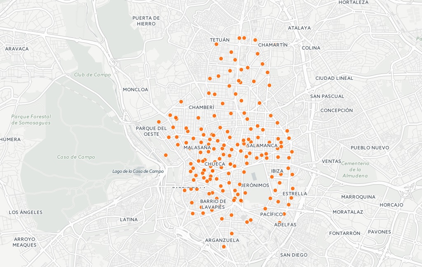422x267 pixels.
Task: Select the Aravaca label on the map
Action: pos(17,49)
